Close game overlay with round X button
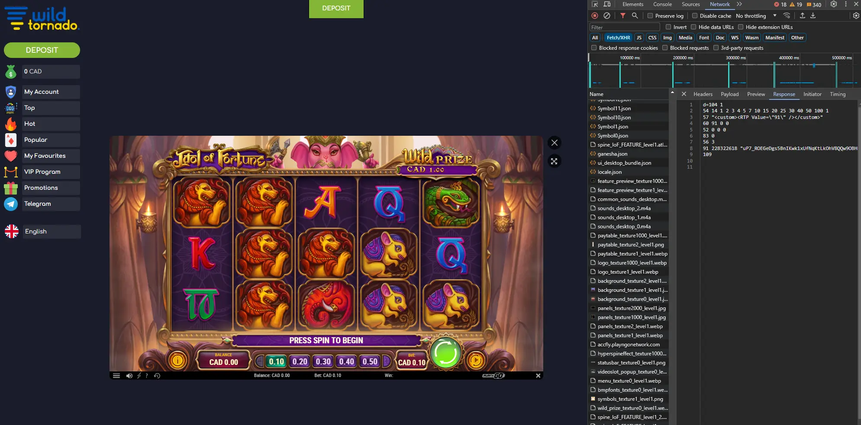The height and width of the screenshot is (425, 861). point(554,143)
